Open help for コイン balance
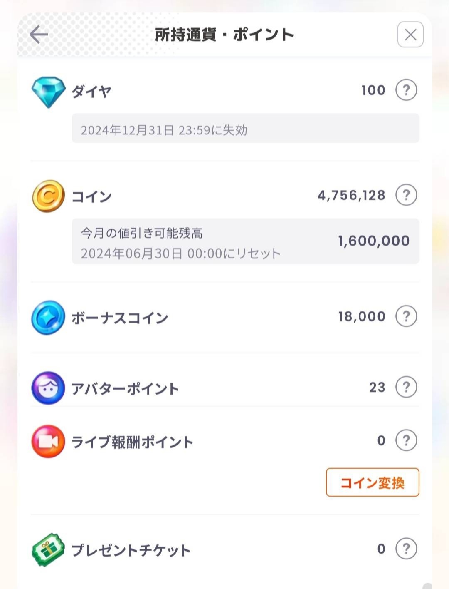 (406, 195)
